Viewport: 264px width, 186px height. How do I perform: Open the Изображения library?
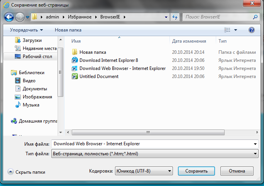click(x=37, y=97)
